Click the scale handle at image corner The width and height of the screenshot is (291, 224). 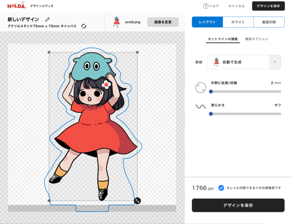(137, 200)
